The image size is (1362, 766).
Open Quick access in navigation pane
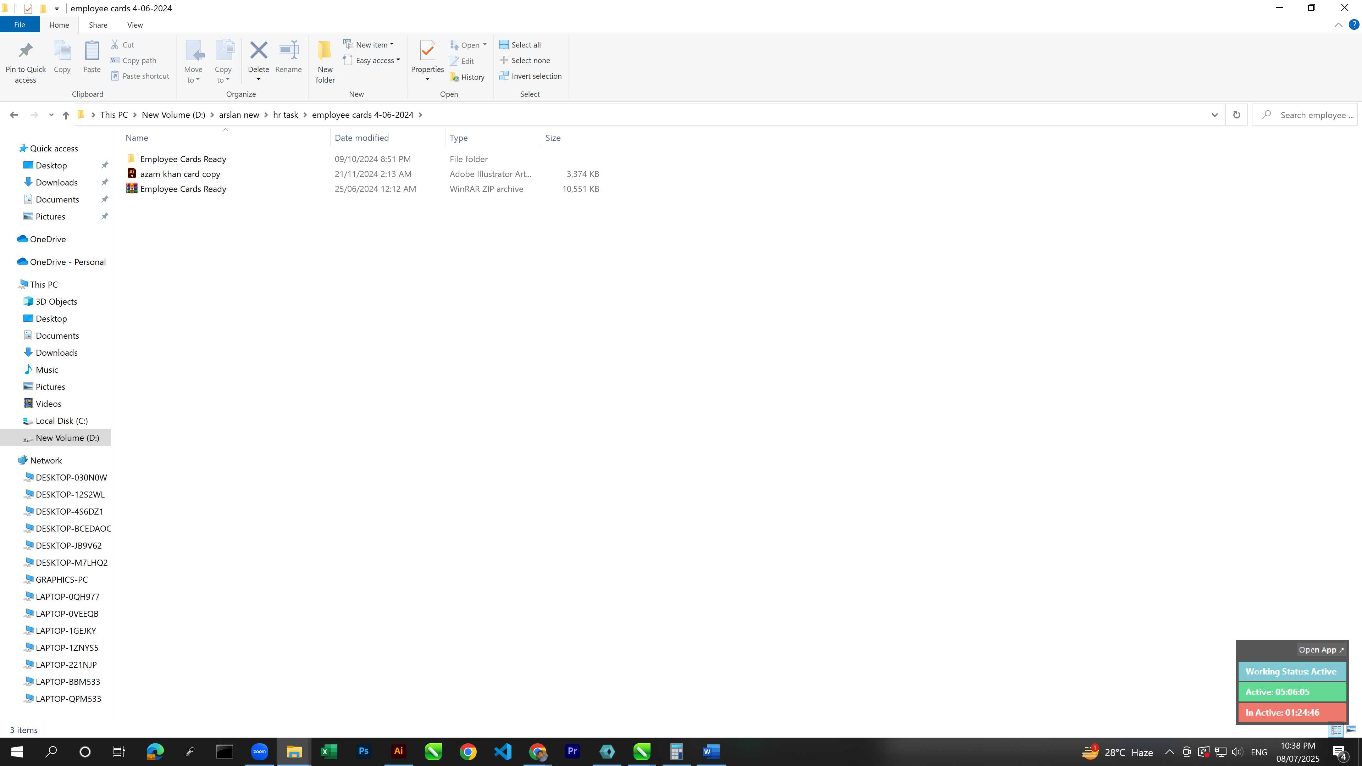point(54,149)
